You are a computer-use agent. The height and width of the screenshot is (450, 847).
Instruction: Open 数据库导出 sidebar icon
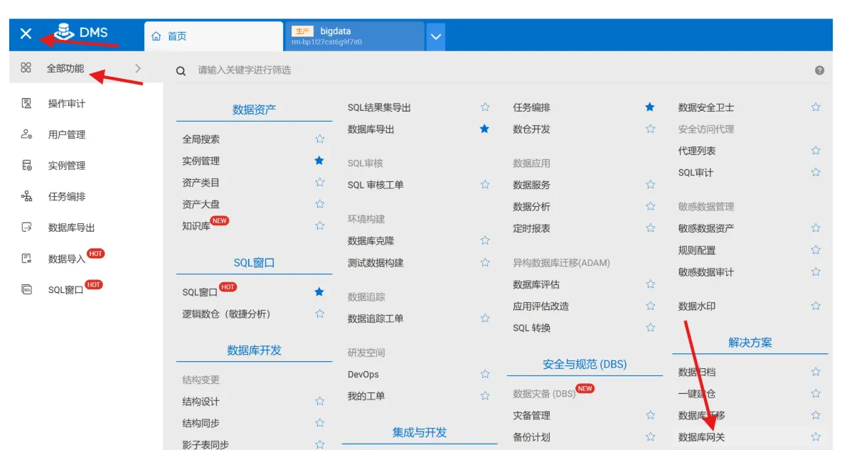(x=26, y=227)
